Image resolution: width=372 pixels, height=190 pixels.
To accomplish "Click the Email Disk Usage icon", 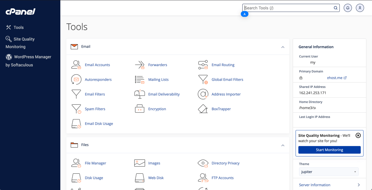I will 76,124.
